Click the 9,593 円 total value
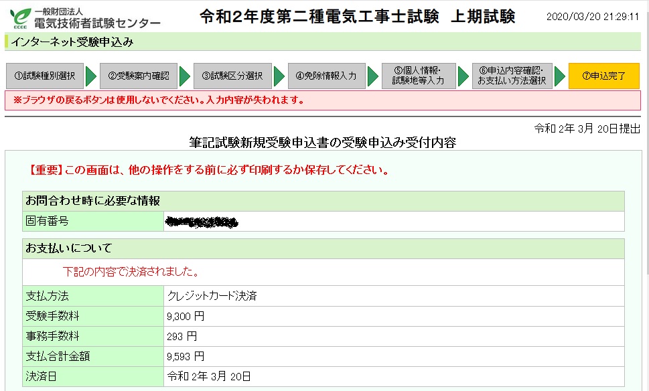Viewport: 649px width, 391px height. pyautogui.click(x=186, y=357)
